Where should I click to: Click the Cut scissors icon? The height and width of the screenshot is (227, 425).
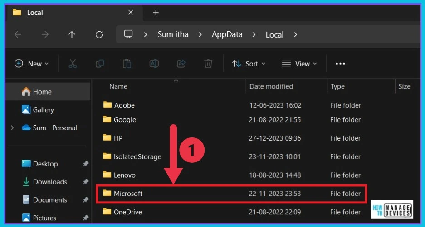73,64
